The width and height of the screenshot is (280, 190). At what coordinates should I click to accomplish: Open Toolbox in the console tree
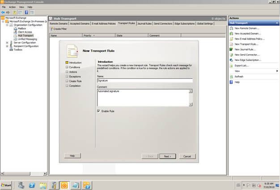(x=18, y=50)
